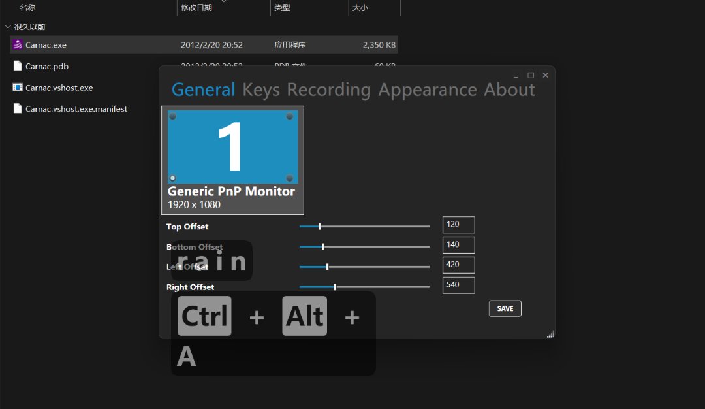Switch to the Keys tab
This screenshot has width=705, height=409.
coord(261,90)
